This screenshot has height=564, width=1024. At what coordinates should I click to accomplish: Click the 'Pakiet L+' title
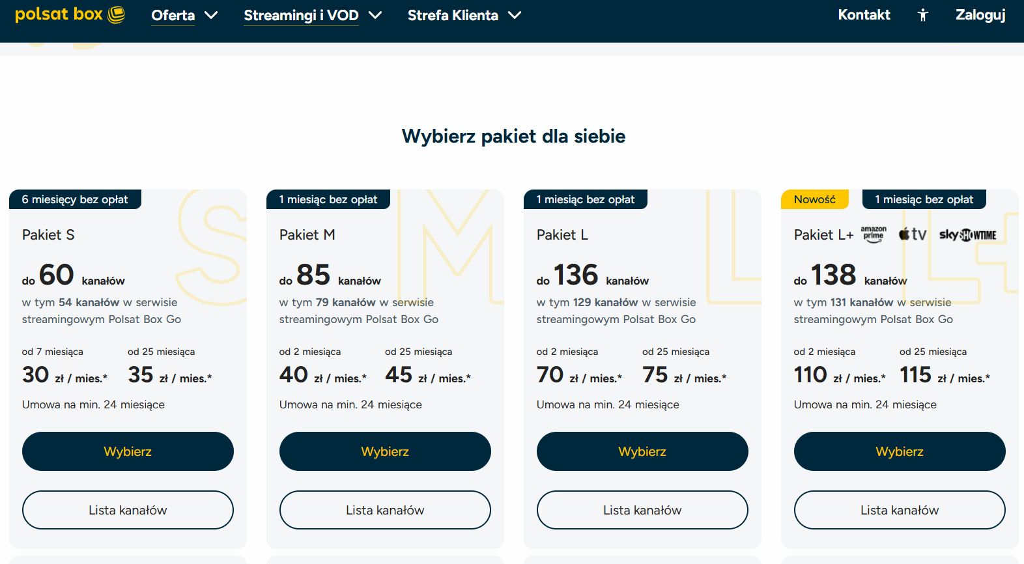(823, 234)
